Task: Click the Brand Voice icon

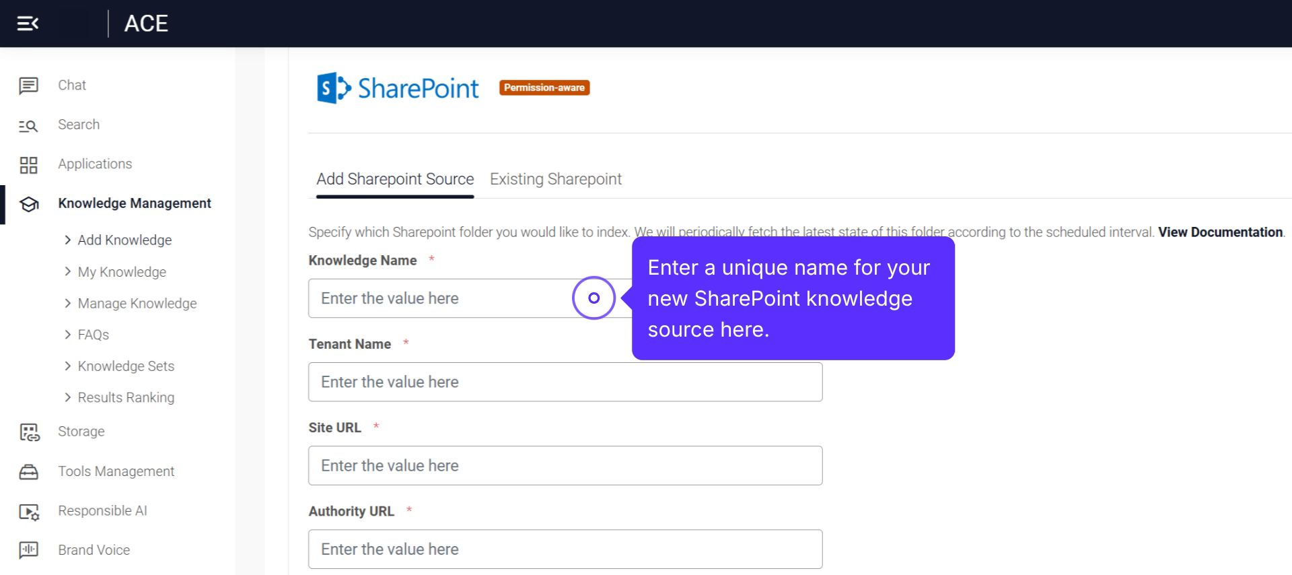Action: 28,550
